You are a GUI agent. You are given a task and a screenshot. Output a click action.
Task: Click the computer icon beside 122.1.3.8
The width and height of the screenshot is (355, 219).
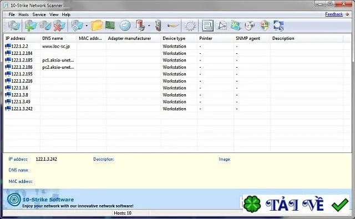[x=8, y=95]
